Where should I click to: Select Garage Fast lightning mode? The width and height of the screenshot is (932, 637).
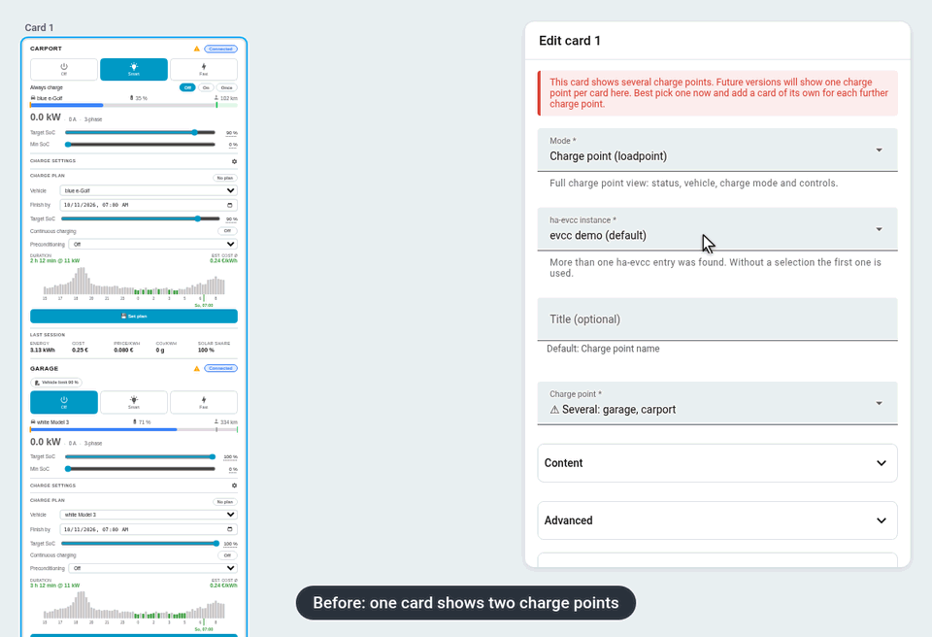pos(204,403)
